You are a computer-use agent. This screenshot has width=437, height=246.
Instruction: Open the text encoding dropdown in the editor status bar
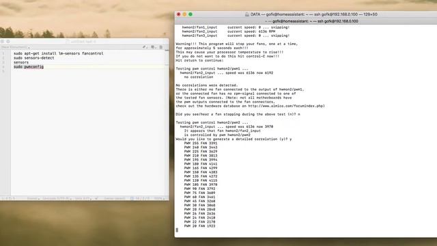pos(57,198)
